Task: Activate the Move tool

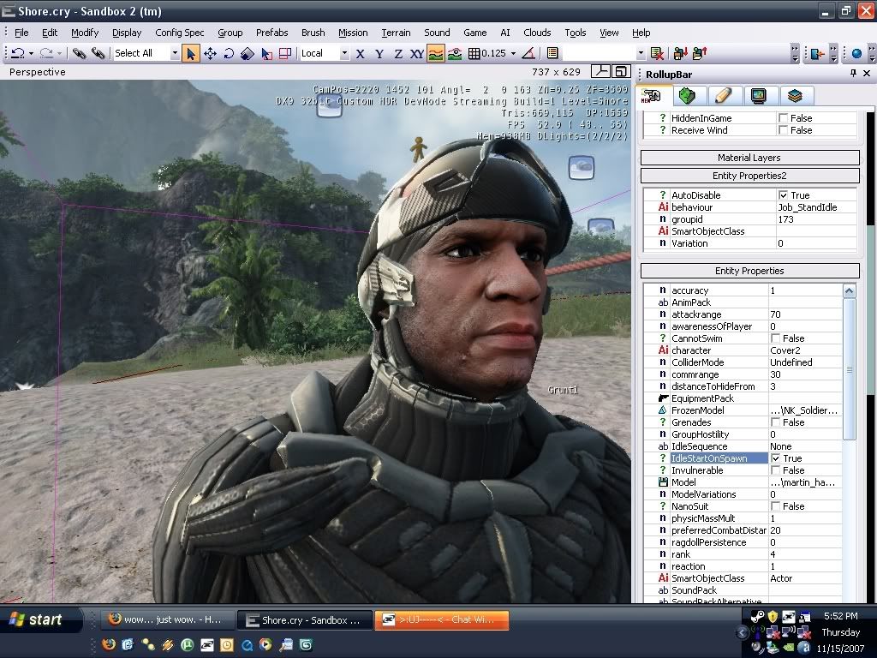Action: 211,53
